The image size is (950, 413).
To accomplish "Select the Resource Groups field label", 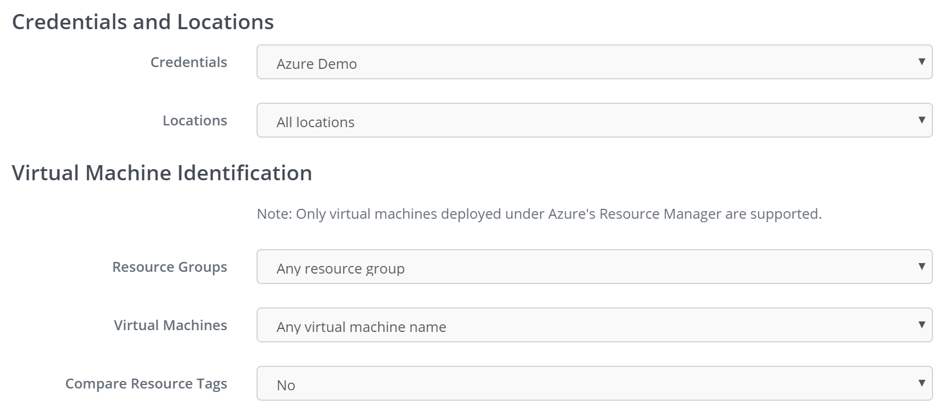I will 169,267.
